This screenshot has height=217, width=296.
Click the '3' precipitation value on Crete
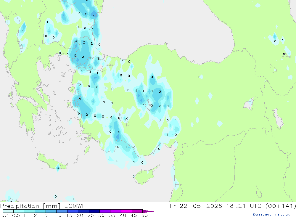(x=58, y=168)
